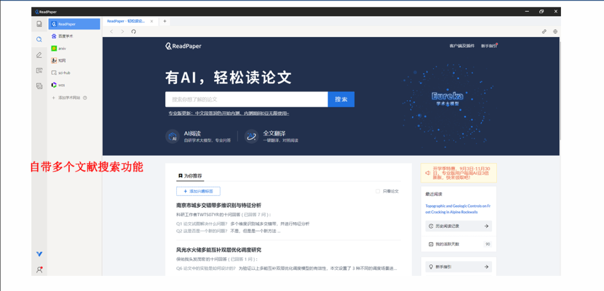This screenshot has height=291, width=604.
Task: Go forward with the right arrow
Action: 122,32
